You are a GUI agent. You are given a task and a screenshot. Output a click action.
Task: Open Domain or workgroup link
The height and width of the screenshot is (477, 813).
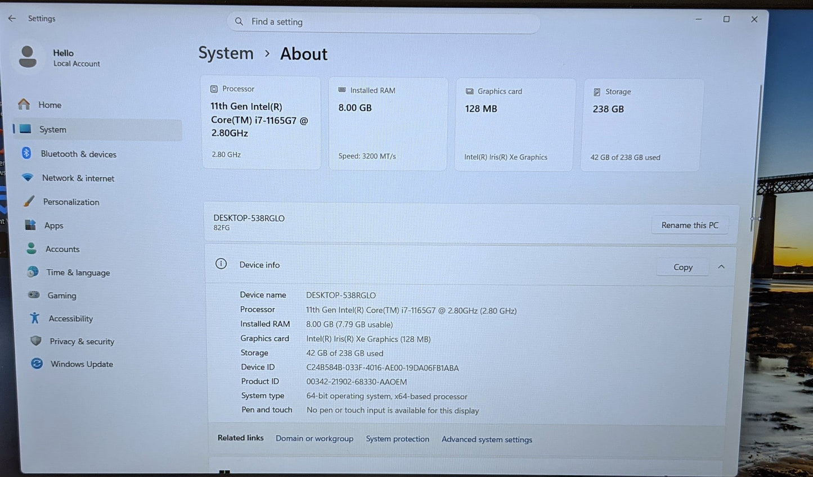click(x=315, y=438)
